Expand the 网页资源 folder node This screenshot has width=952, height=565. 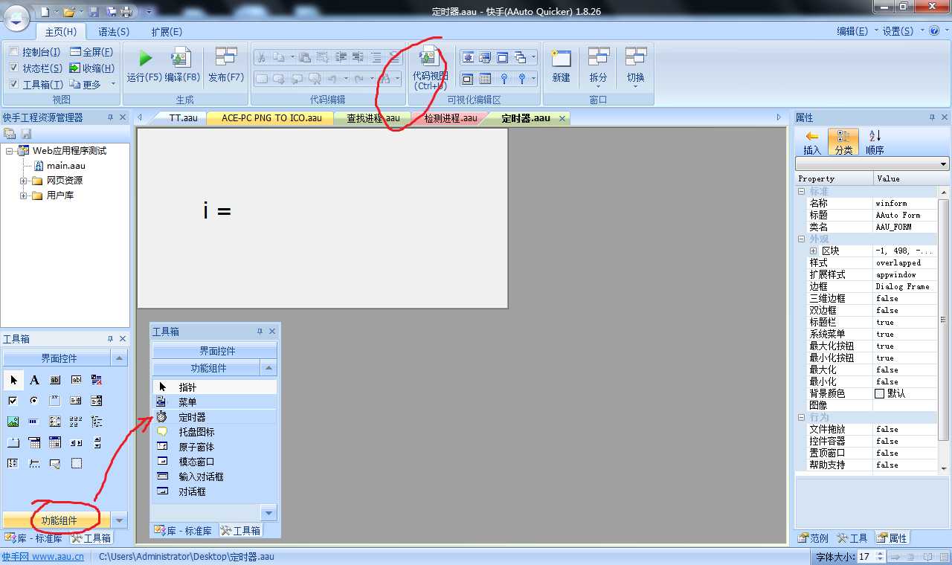[x=24, y=181]
